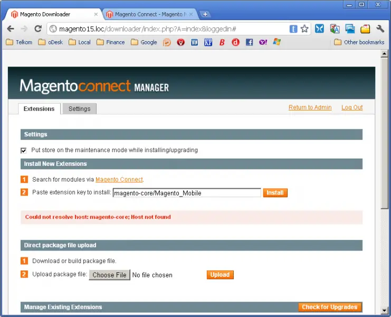
Task: Open the blue calendar bookmark icon
Action: pyautogui.click(x=195, y=42)
